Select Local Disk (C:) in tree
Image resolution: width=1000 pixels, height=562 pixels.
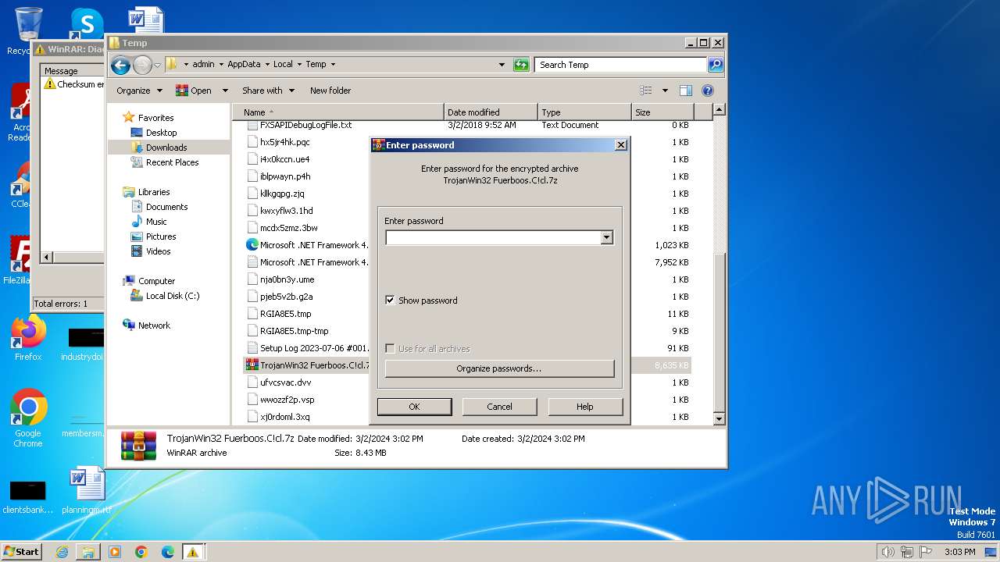[x=172, y=296]
